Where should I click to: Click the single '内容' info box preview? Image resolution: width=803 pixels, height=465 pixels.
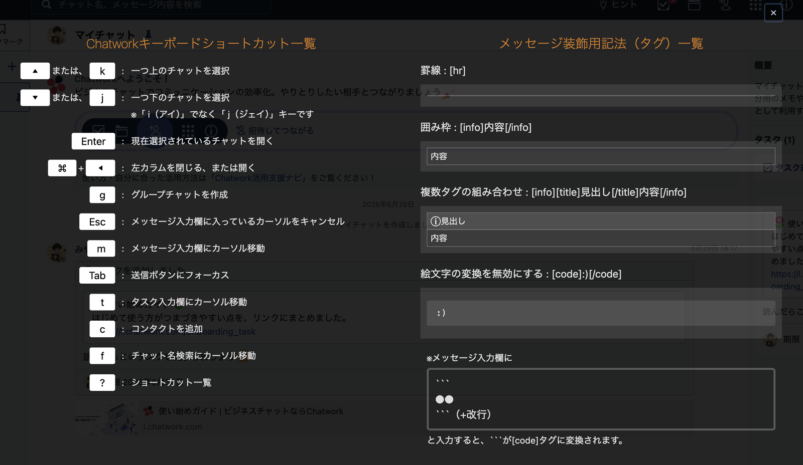(x=601, y=156)
